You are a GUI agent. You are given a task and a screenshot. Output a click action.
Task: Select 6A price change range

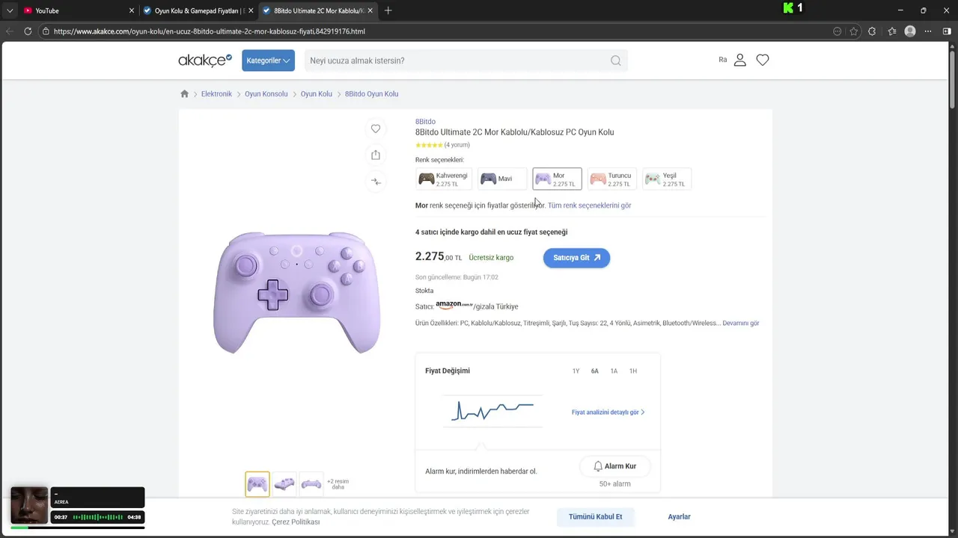(595, 371)
